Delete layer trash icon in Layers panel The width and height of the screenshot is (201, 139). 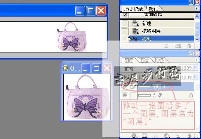tap(189, 136)
